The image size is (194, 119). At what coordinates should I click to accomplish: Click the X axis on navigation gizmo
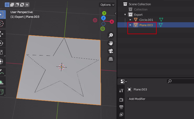pyautogui.click(x=112, y=22)
